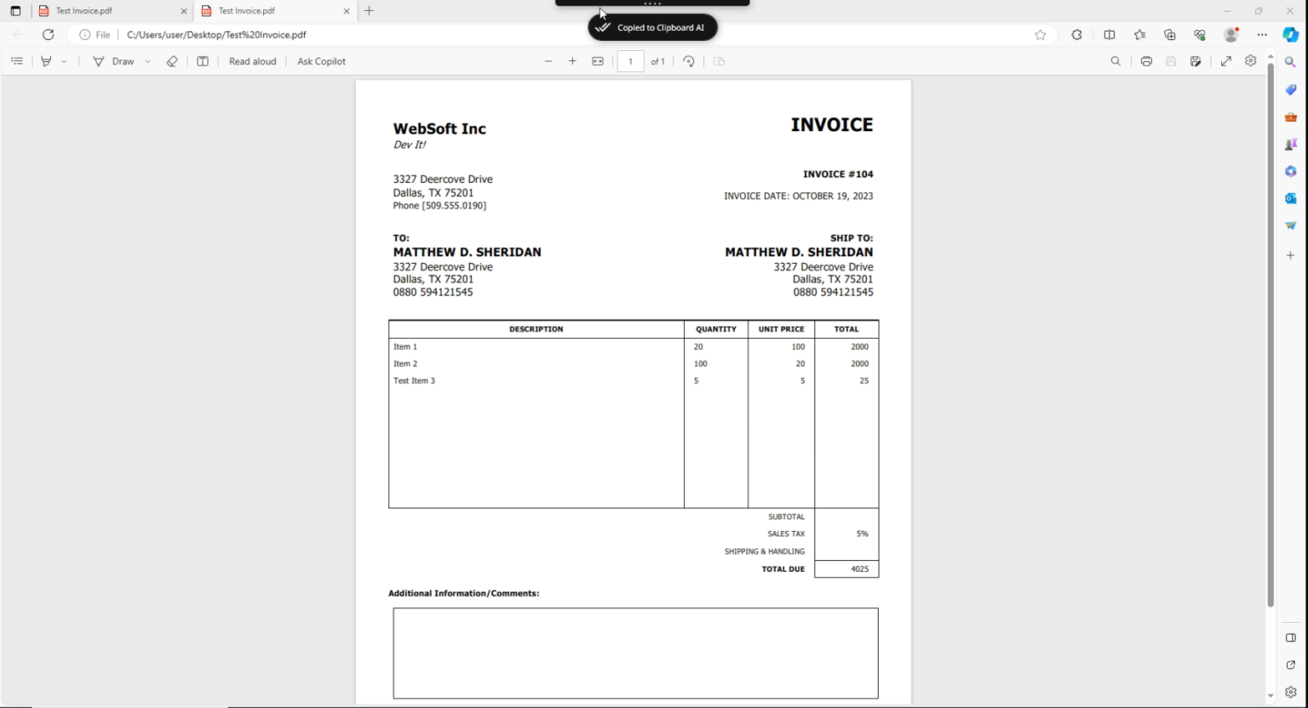Viewport: 1308px width, 708px height.
Task: Open the PDF table of contents
Action: [17, 61]
